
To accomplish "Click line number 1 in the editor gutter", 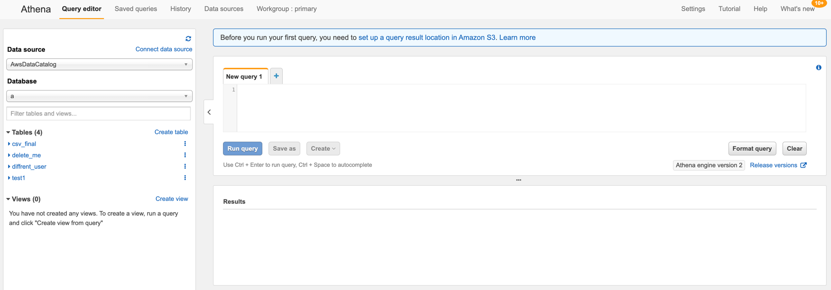I will pyautogui.click(x=233, y=90).
